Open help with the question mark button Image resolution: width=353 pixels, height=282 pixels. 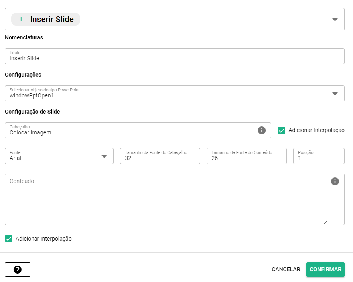[18, 270]
